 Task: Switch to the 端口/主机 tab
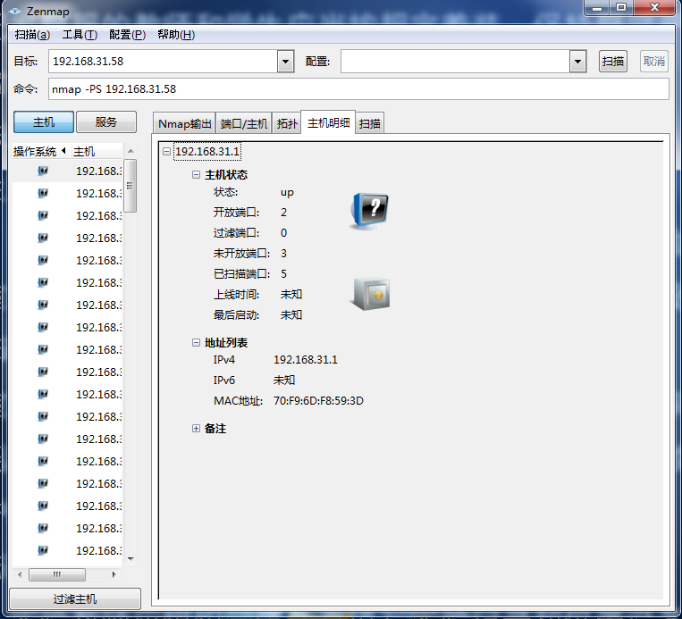(243, 124)
